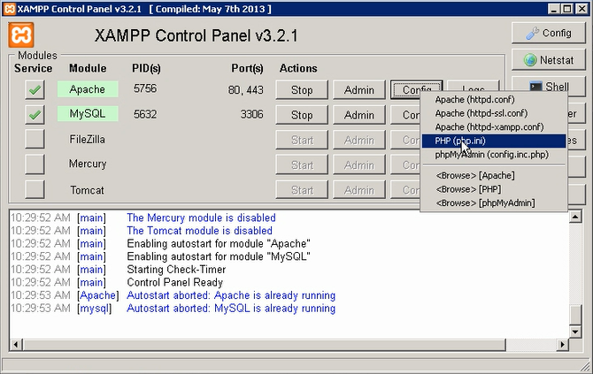Image resolution: width=593 pixels, height=374 pixels.
Task: Click 'The Mercury module is disabled' line
Action: [201, 218]
